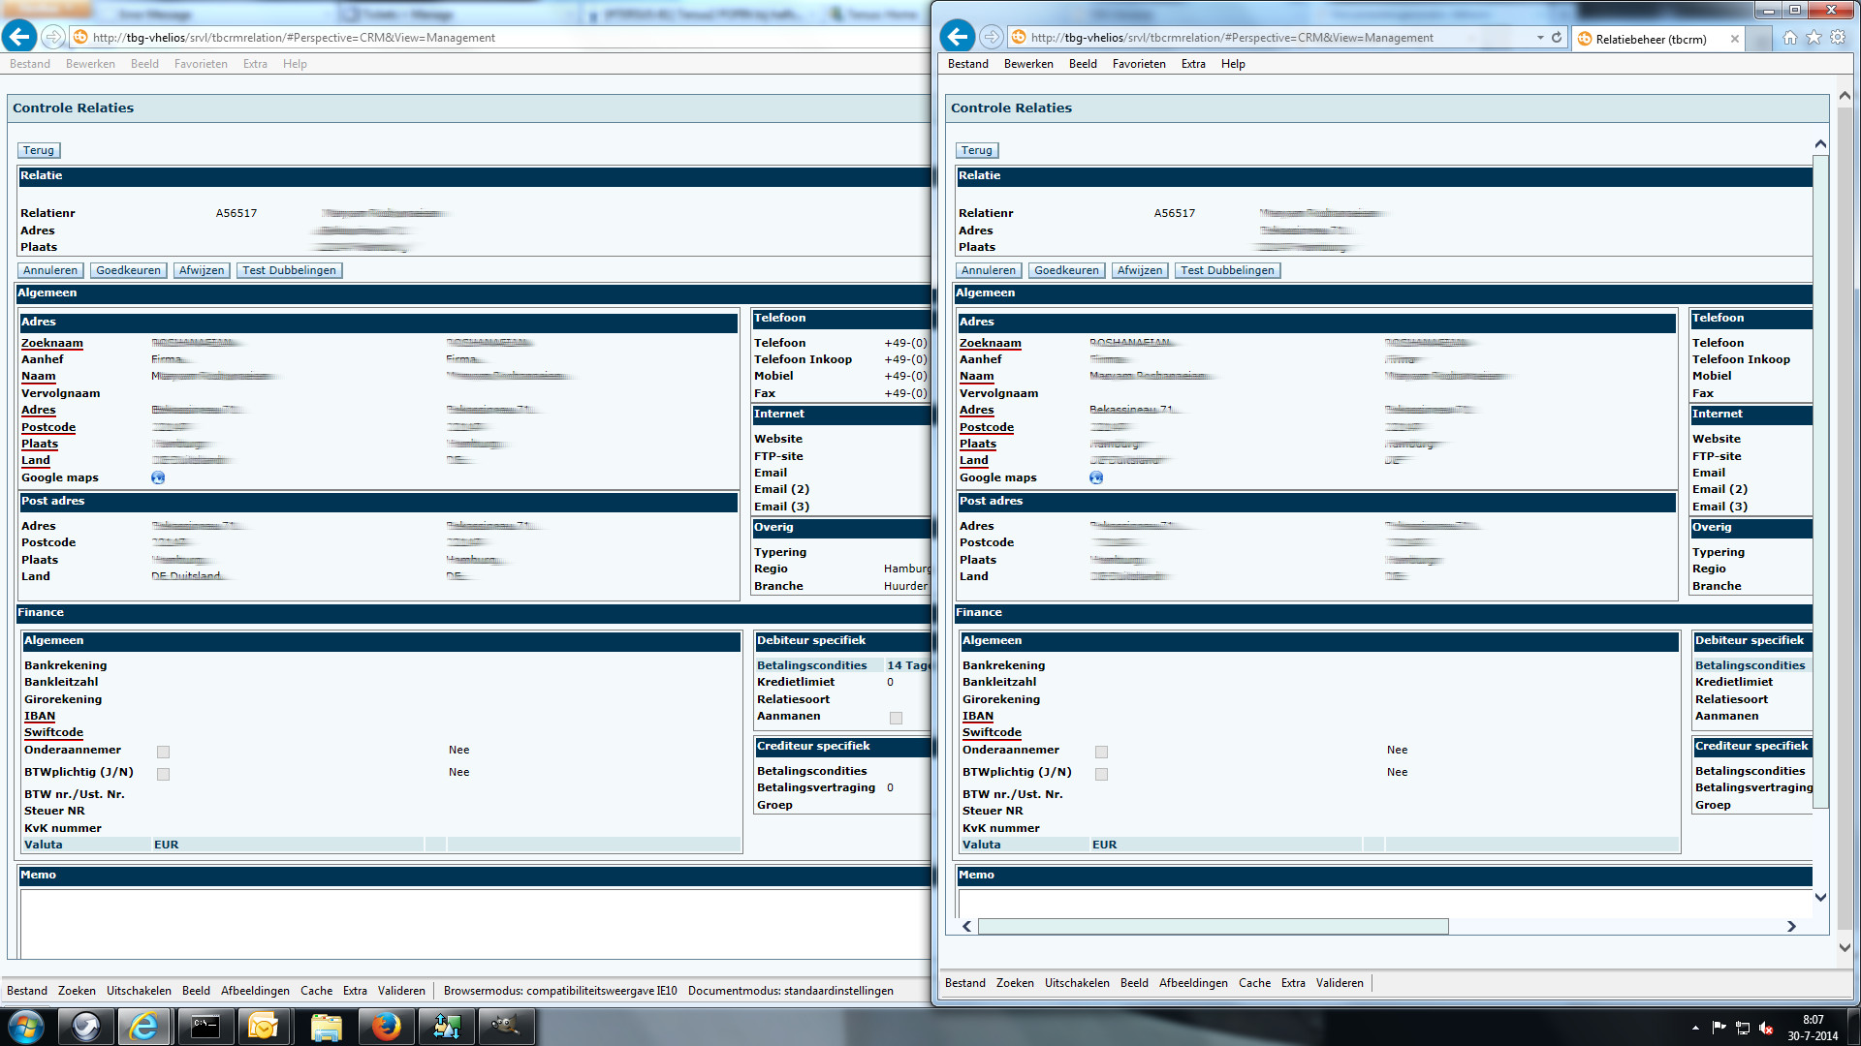Click the Google maps icon in left window
This screenshot has height=1046, width=1861.
point(158,477)
